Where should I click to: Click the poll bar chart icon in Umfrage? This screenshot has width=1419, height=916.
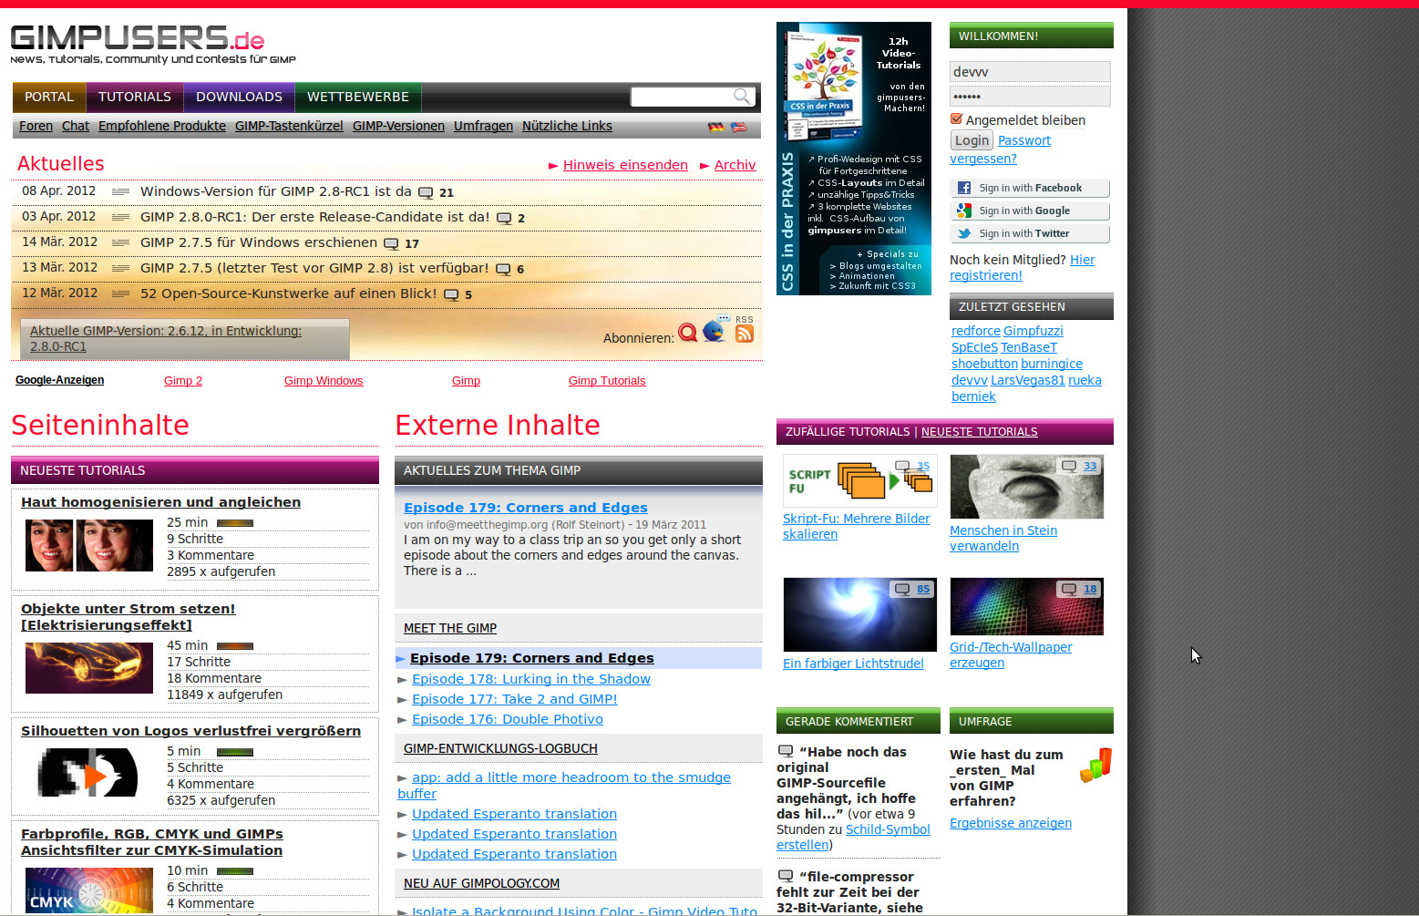tap(1095, 765)
